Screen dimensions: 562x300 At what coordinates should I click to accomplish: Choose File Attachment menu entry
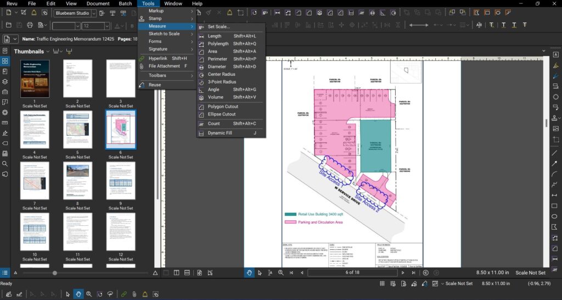[167, 66]
